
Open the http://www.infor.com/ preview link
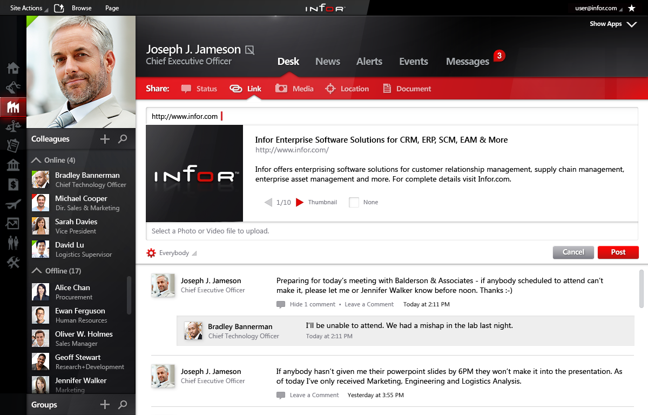(292, 150)
